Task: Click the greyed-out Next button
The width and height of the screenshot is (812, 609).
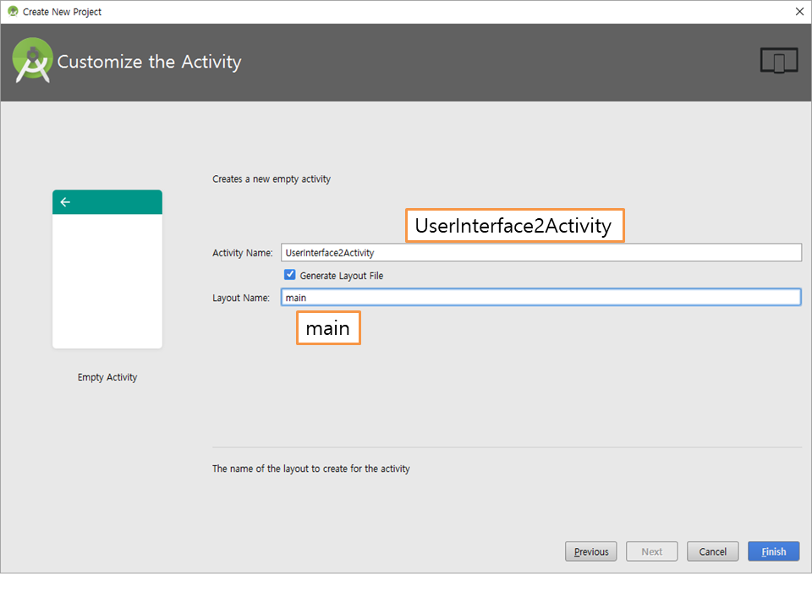Action: 651,551
